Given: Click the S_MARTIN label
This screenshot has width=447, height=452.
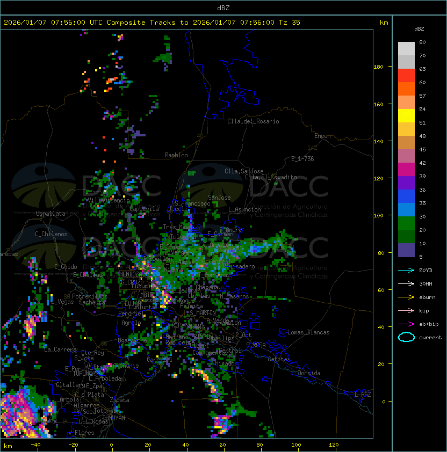Looking at the screenshot, I should point(203,313).
